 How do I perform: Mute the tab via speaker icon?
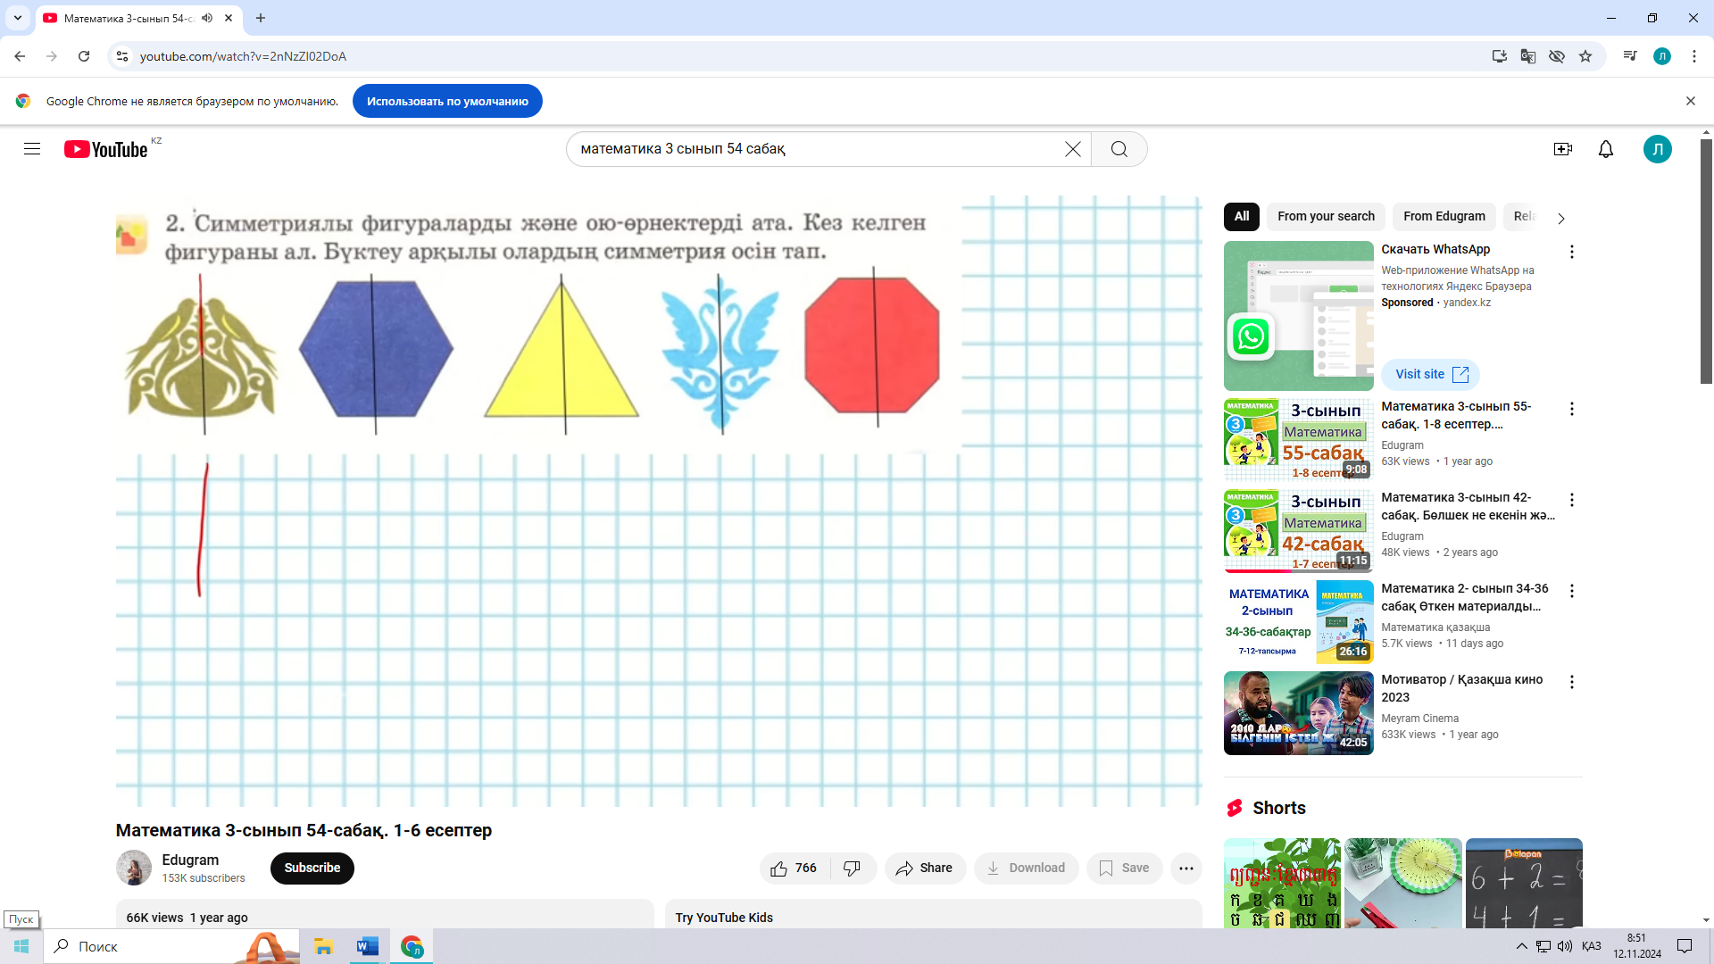(x=207, y=18)
